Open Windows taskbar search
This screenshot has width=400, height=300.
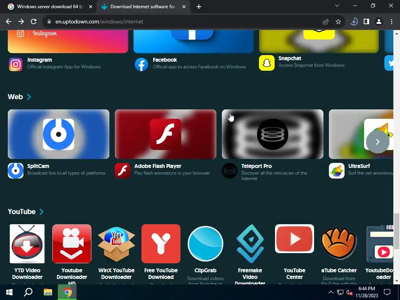pyautogui.click(x=28, y=292)
